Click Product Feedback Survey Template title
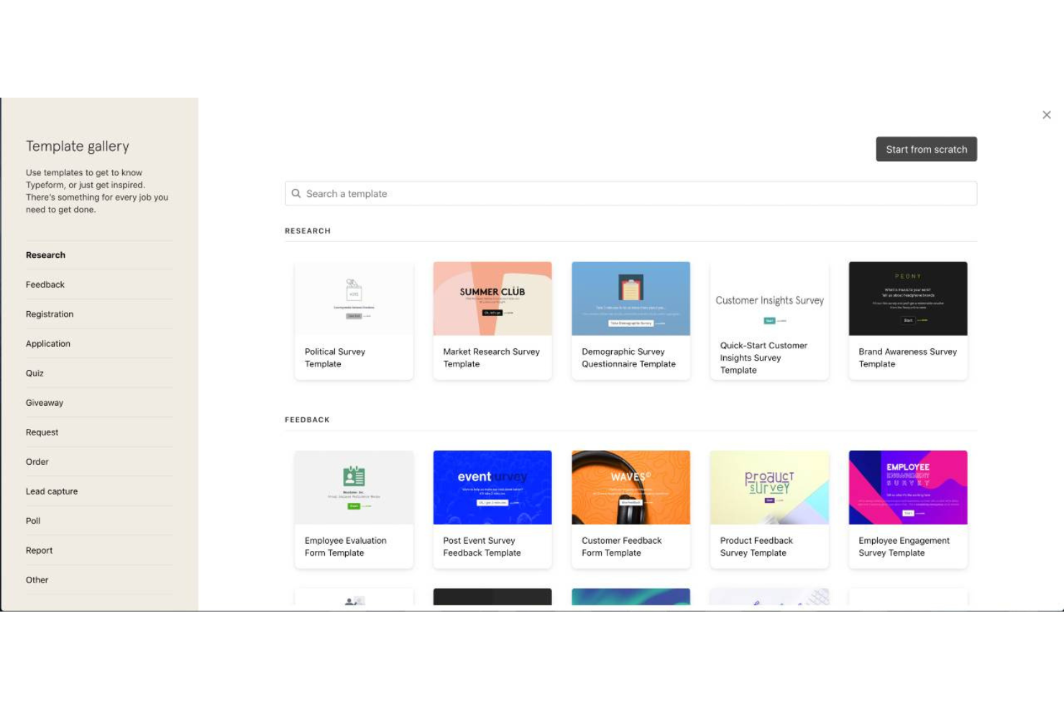The image size is (1064, 709). 756,547
